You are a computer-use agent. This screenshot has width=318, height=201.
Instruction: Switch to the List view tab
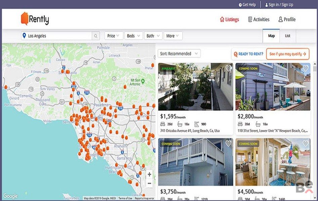(288, 36)
